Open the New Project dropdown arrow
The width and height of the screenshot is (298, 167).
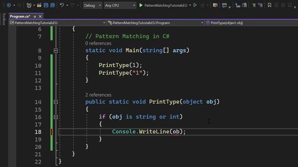point(34,5)
